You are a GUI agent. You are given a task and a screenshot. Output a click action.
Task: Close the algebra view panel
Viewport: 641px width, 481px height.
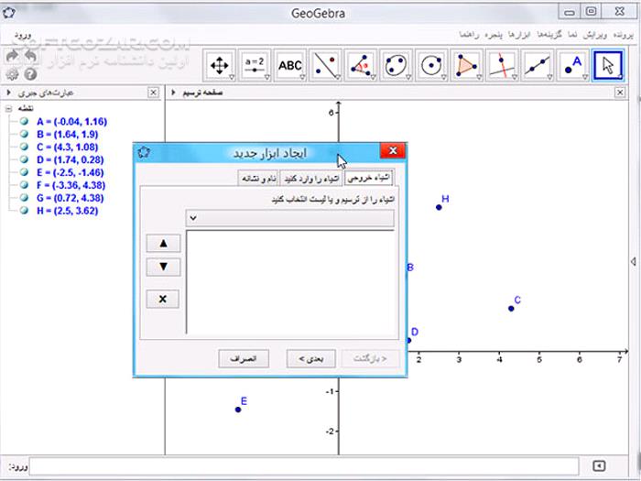[153, 93]
